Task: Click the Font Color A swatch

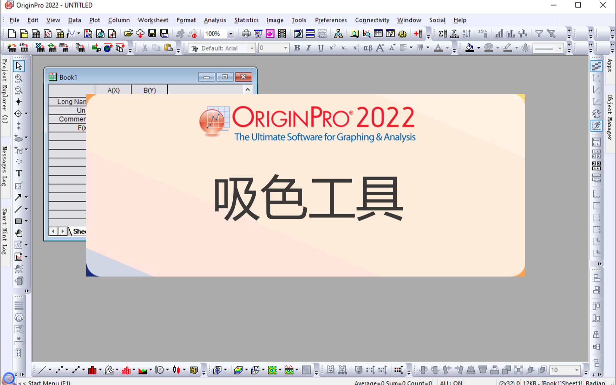Action: tap(439, 48)
